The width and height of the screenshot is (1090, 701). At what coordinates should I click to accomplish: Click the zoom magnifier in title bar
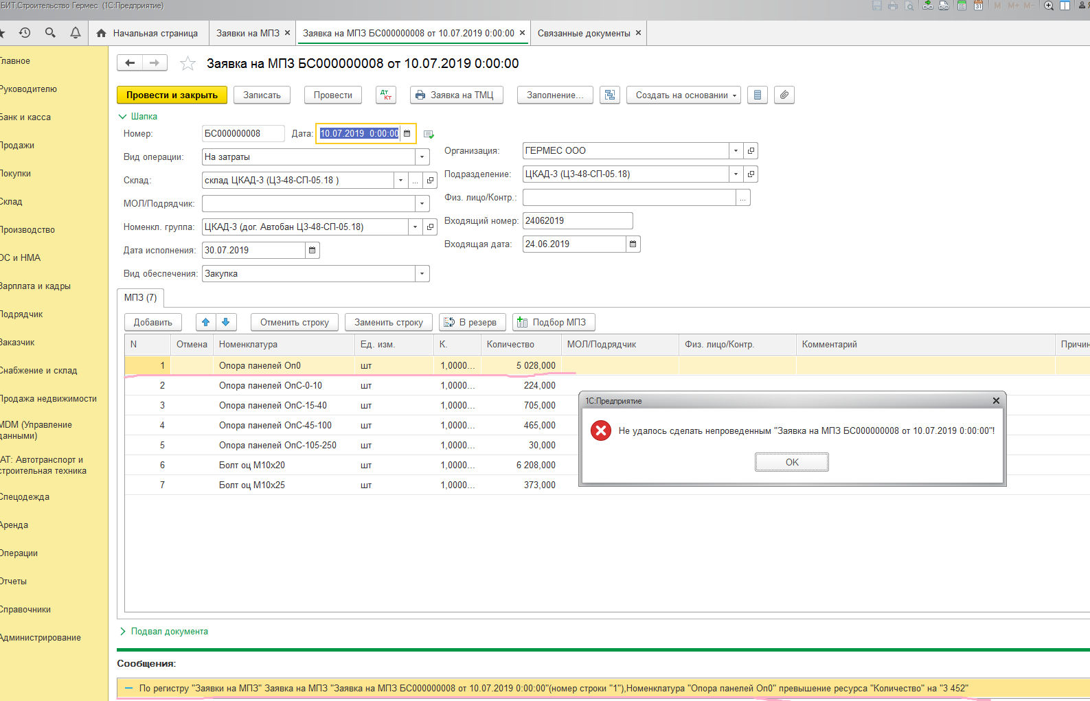click(1049, 5)
